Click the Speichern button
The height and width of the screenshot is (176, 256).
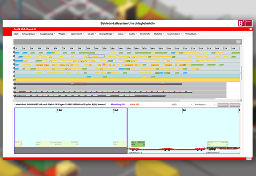click(223, 105)
